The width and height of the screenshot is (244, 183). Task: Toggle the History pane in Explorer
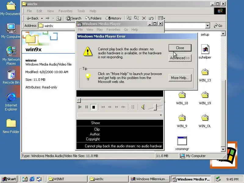113,18
